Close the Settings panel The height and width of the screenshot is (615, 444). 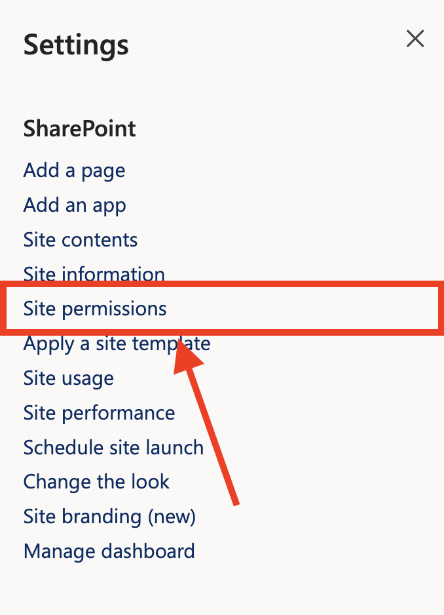[415, 39]
